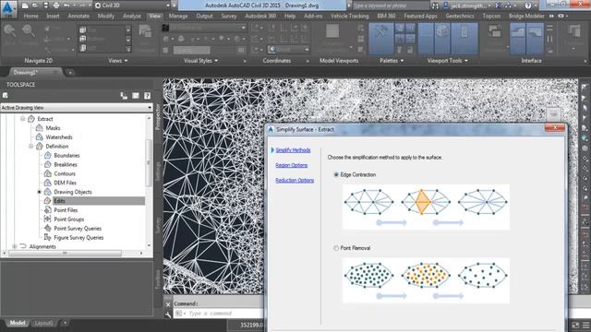Click the File Tabs icon in Interface panel

click(x=517, y=38)
